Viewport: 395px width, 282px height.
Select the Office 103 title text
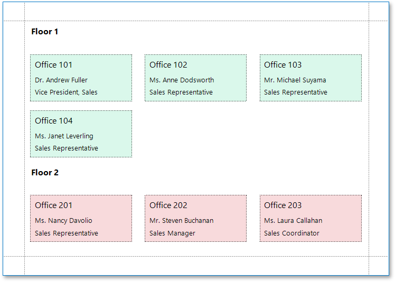283,65
